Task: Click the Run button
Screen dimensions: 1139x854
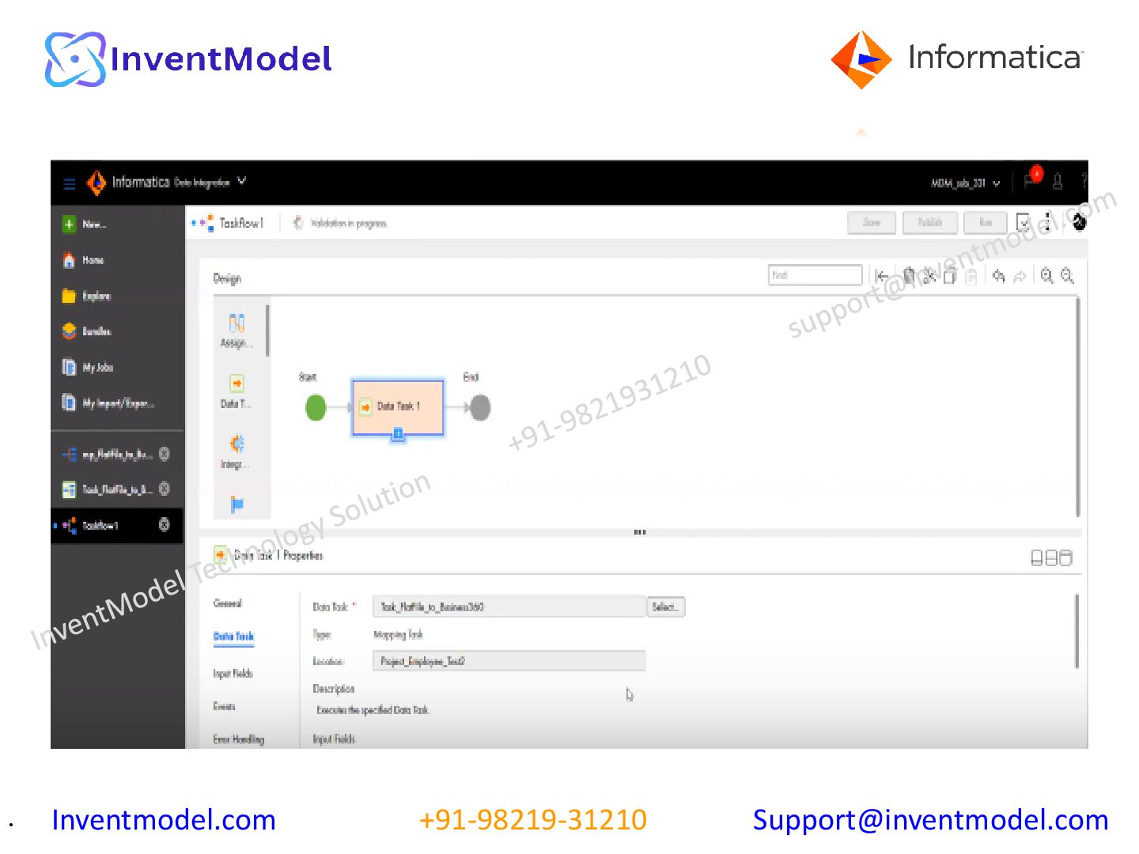Action: [x=986, y=223]
